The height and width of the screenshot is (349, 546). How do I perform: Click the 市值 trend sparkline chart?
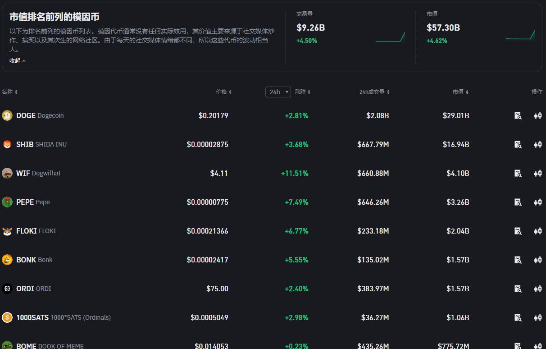520,35
